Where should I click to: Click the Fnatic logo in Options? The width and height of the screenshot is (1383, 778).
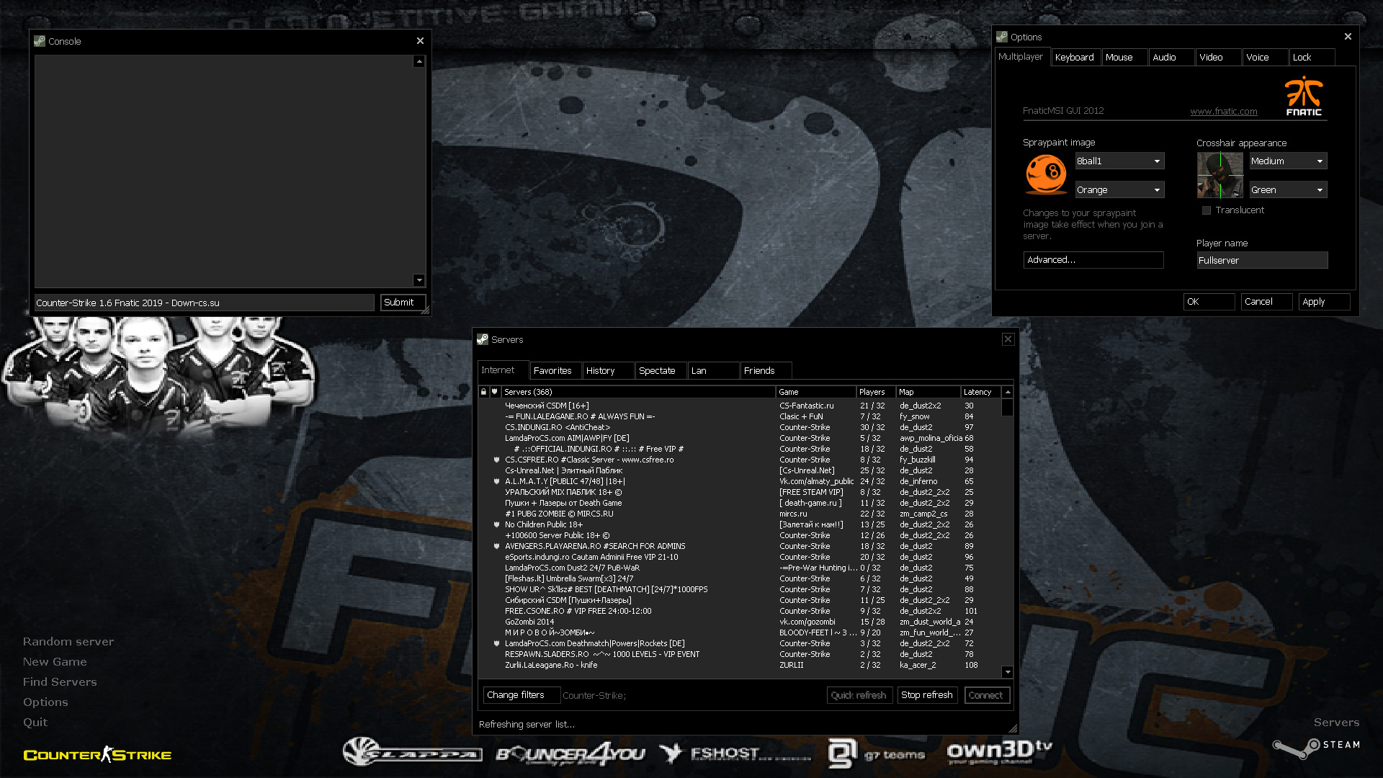tap(1304, 97)
